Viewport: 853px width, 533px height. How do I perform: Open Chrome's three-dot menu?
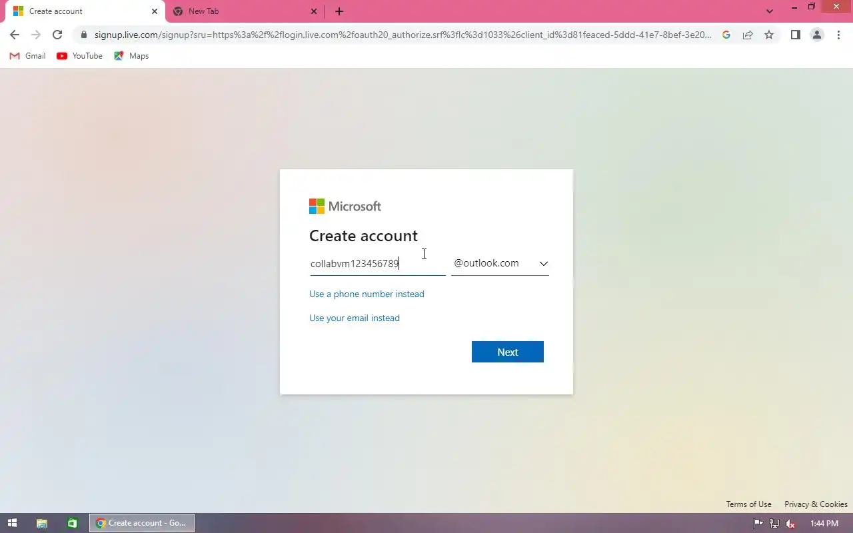838,35
